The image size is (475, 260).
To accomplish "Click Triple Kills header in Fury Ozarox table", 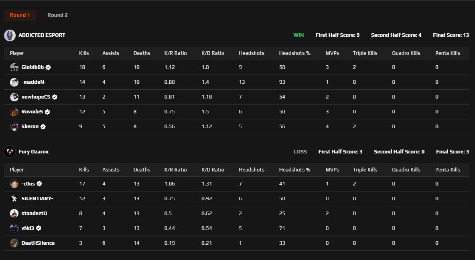I will click(x=365, y=170).
